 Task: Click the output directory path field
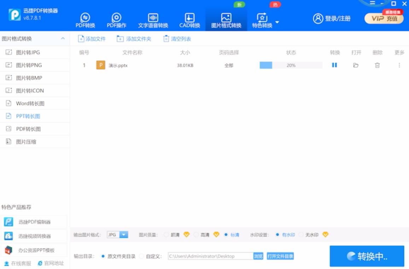pos(210,256)
